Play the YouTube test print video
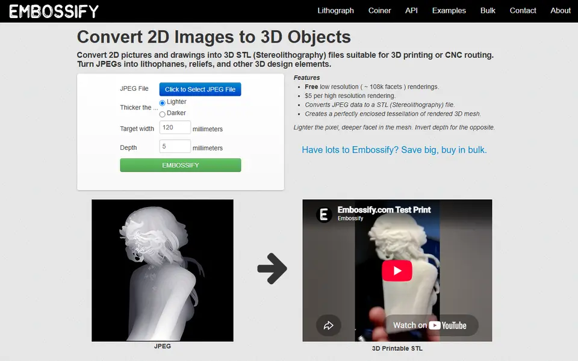 tap(397, 271)
